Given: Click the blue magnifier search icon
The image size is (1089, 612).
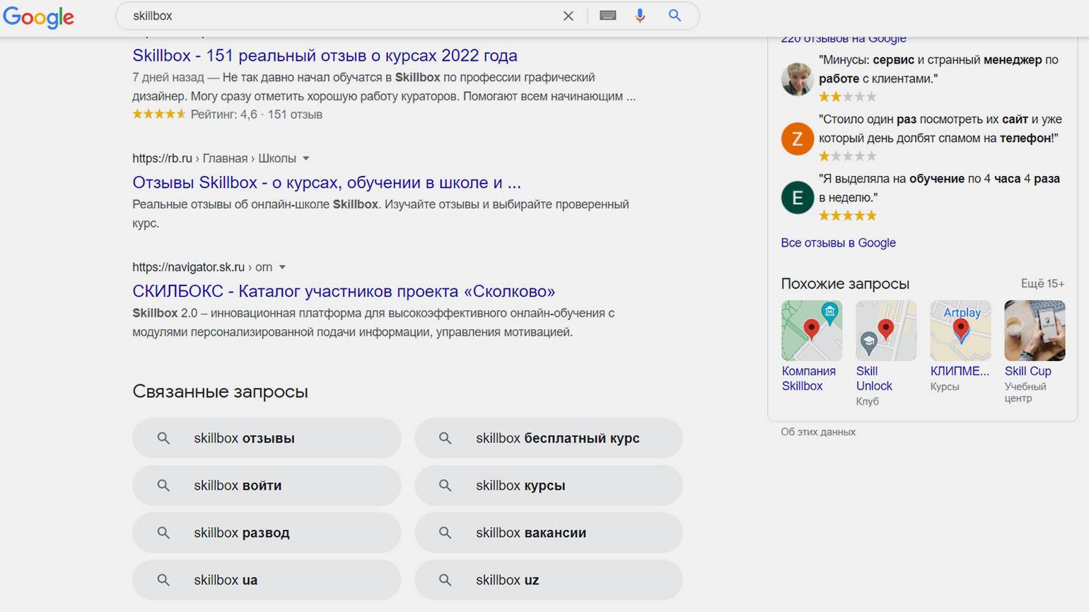Looking at the screenshot, I should pyautogui.click(x=675, y=16).
